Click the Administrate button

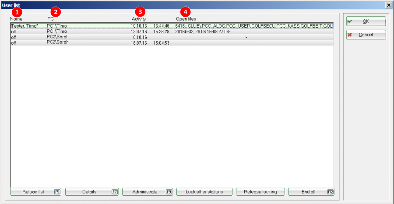[148, 192]
